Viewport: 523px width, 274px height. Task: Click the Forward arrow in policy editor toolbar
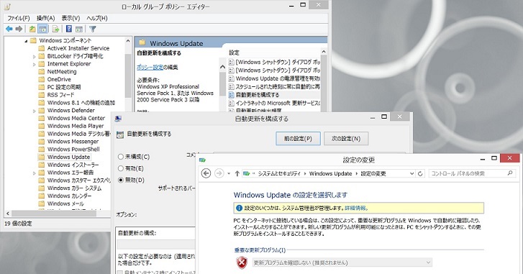(19, 29)
